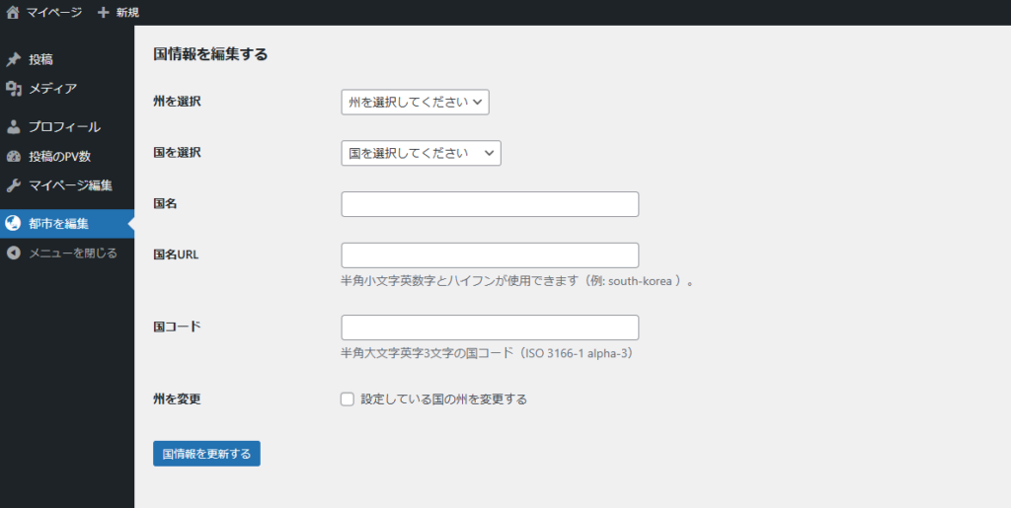Click the globe icon for 都市を編集
Image resolution: width=1011 pixels, height=508 pixels.
(x=14, y=223)
